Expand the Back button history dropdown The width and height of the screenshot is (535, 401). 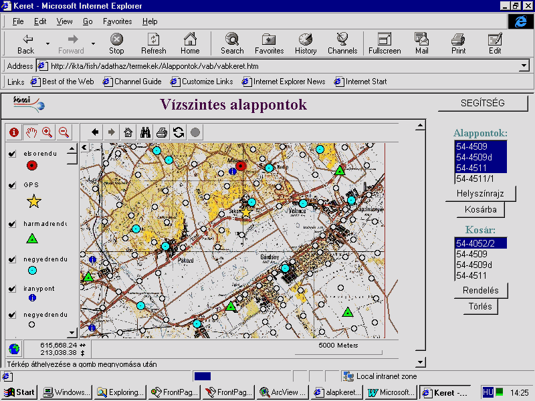47,43
